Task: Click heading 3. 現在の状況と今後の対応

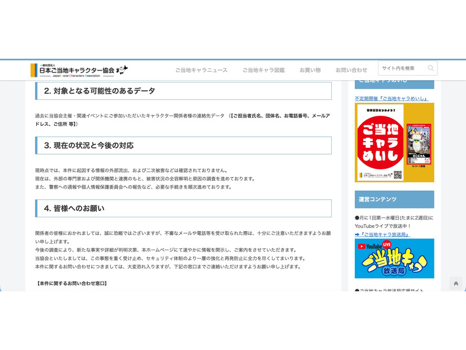Action: pos(183,146)
